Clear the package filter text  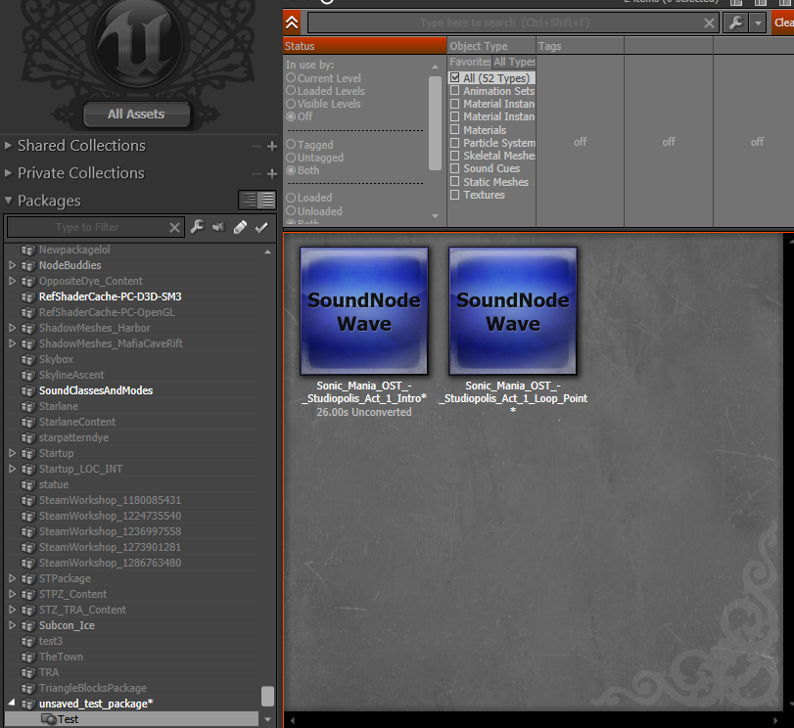point(174,228)
